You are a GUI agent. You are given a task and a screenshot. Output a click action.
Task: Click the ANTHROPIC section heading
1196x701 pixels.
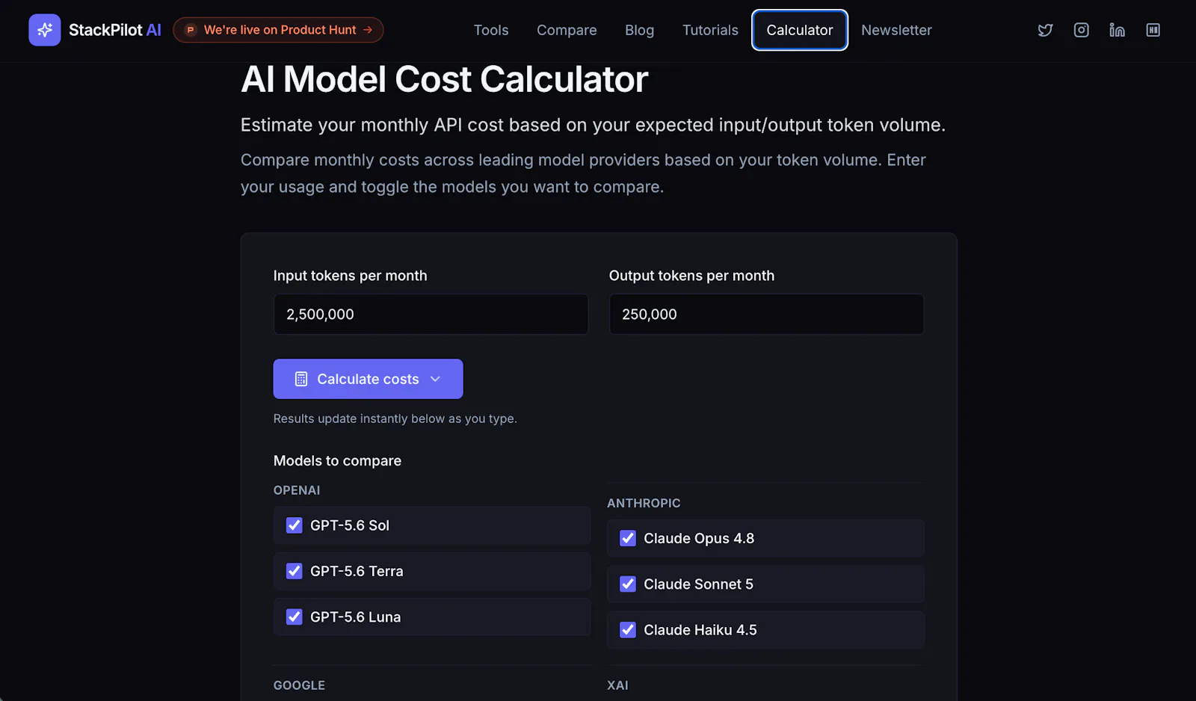pos(644,503)
